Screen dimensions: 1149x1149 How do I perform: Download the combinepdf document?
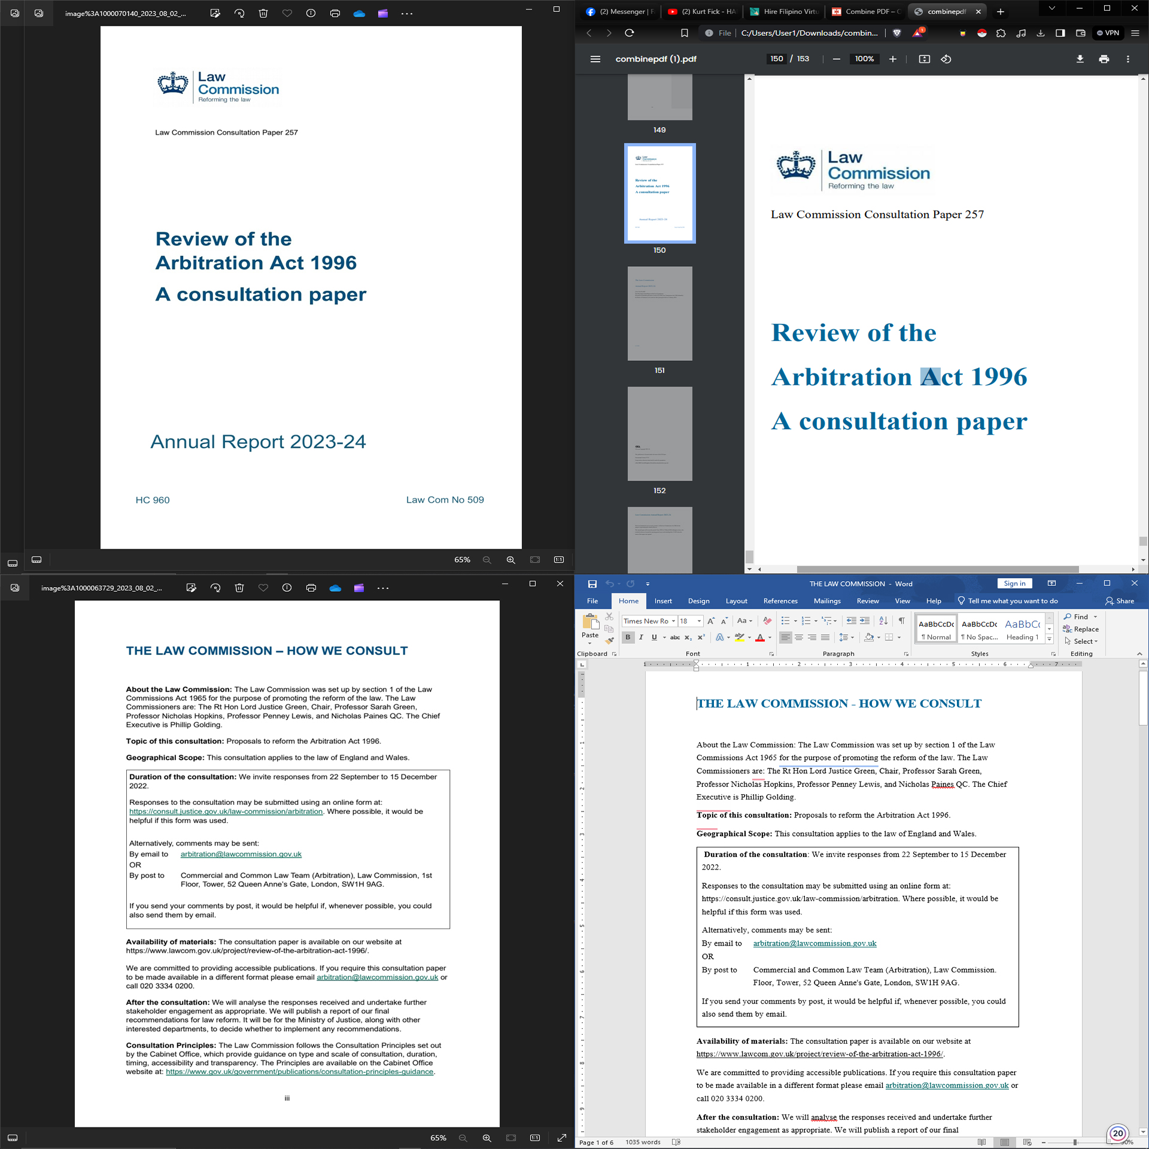coord(1080,59)
